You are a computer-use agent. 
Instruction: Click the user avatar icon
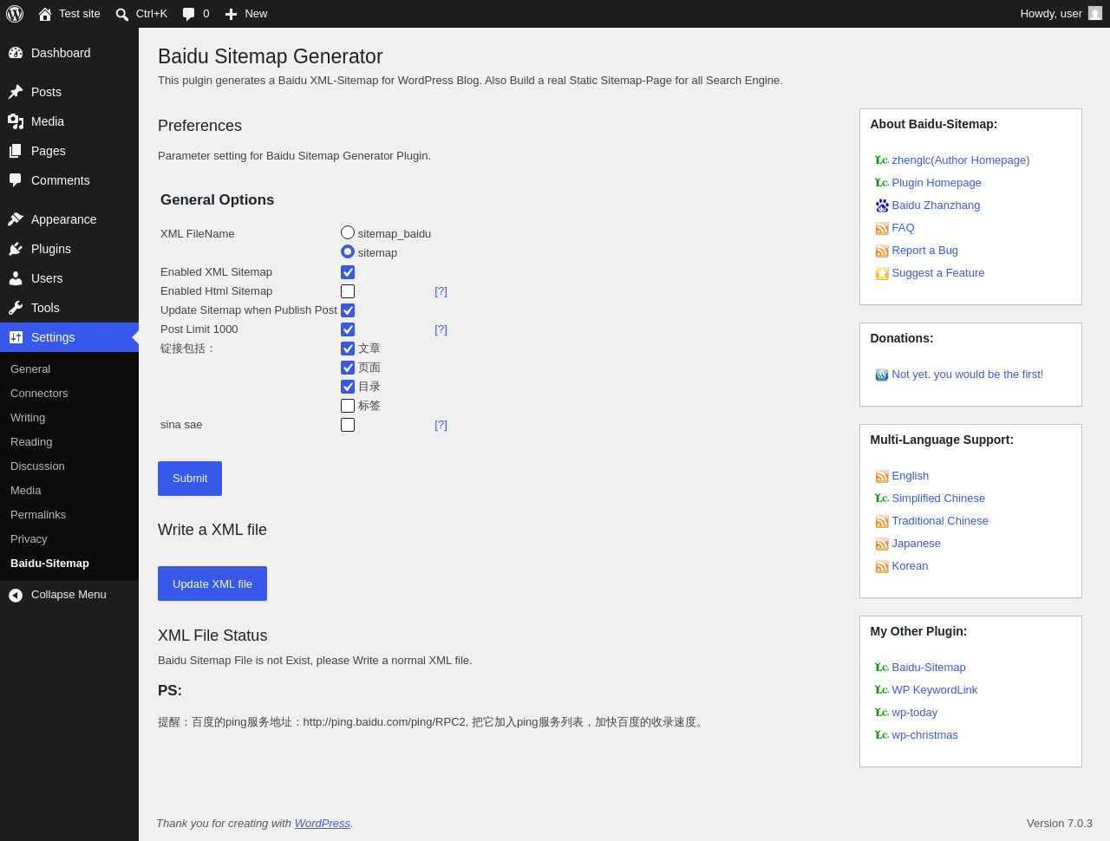click(x=1095, y=14)
